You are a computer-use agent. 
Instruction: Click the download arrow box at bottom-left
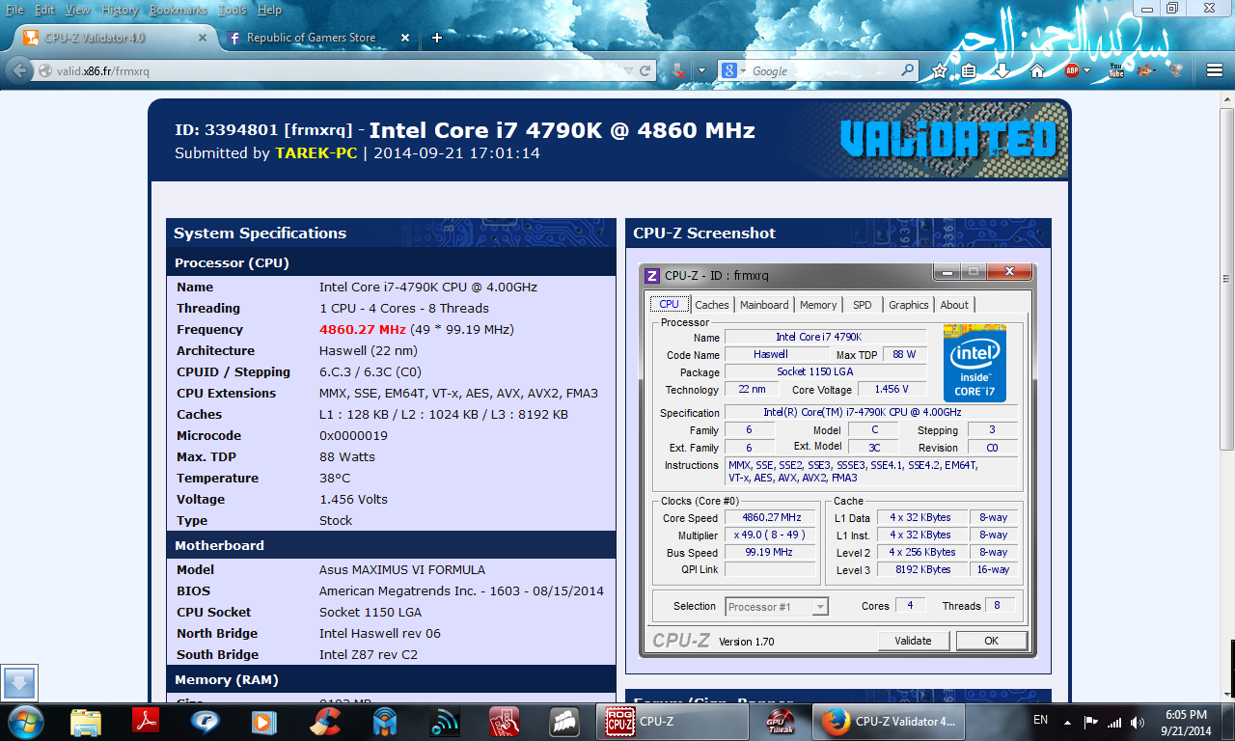click(20, 683)
